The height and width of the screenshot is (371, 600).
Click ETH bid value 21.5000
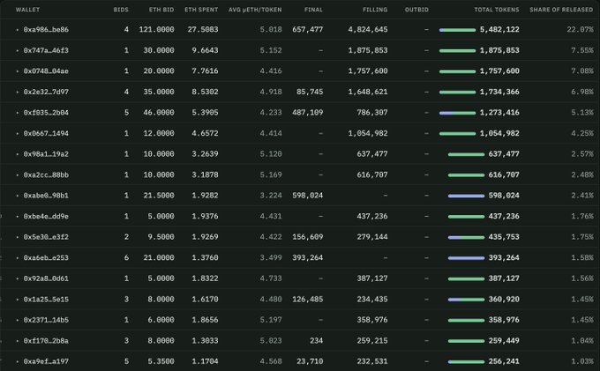(159, 196)
